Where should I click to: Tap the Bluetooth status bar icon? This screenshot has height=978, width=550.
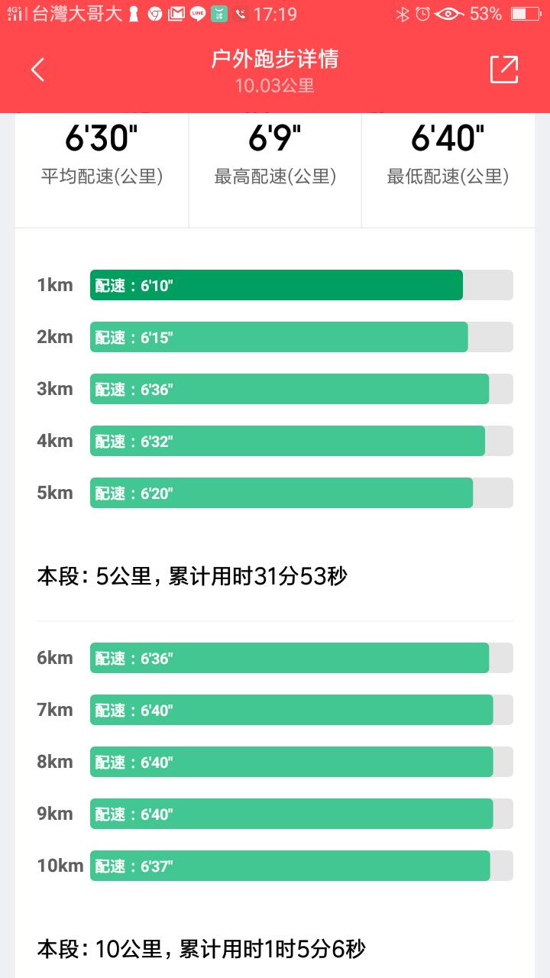(x=403, y=14)
